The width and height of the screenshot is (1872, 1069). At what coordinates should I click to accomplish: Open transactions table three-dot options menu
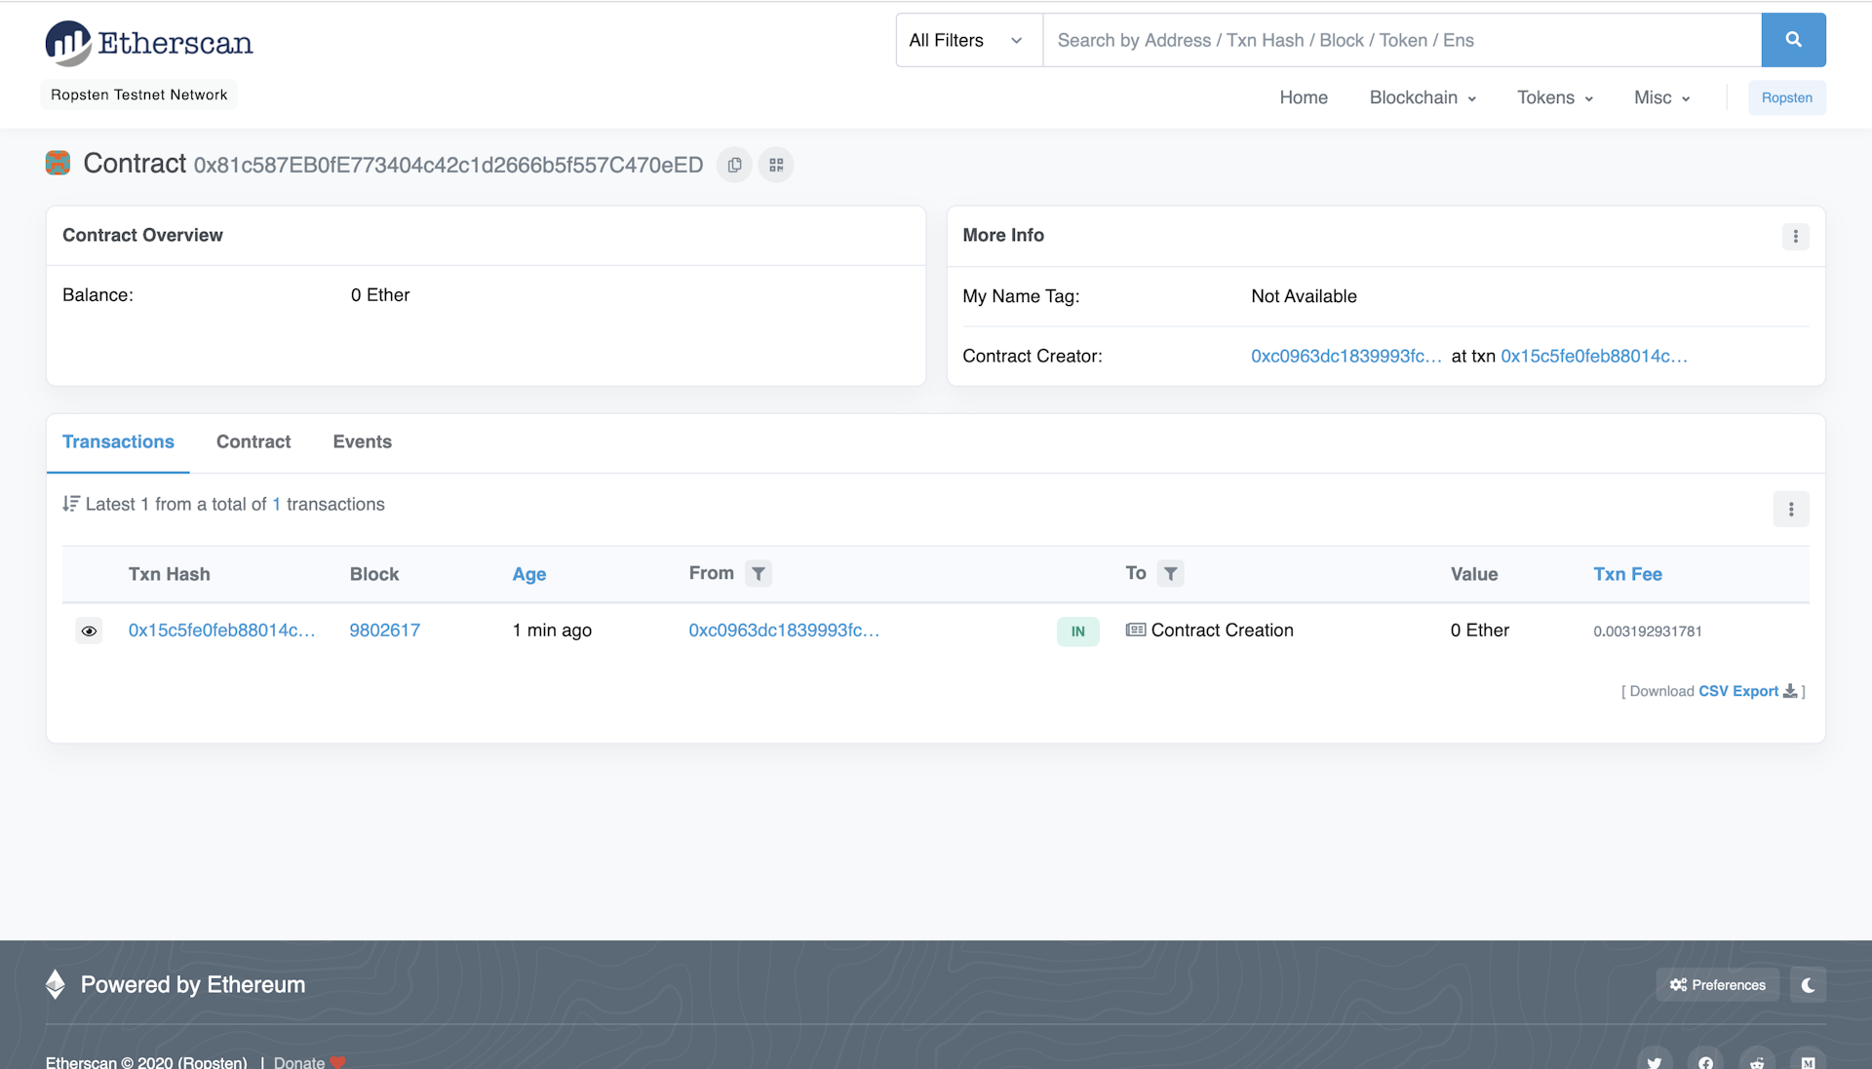click(1790, 509)
